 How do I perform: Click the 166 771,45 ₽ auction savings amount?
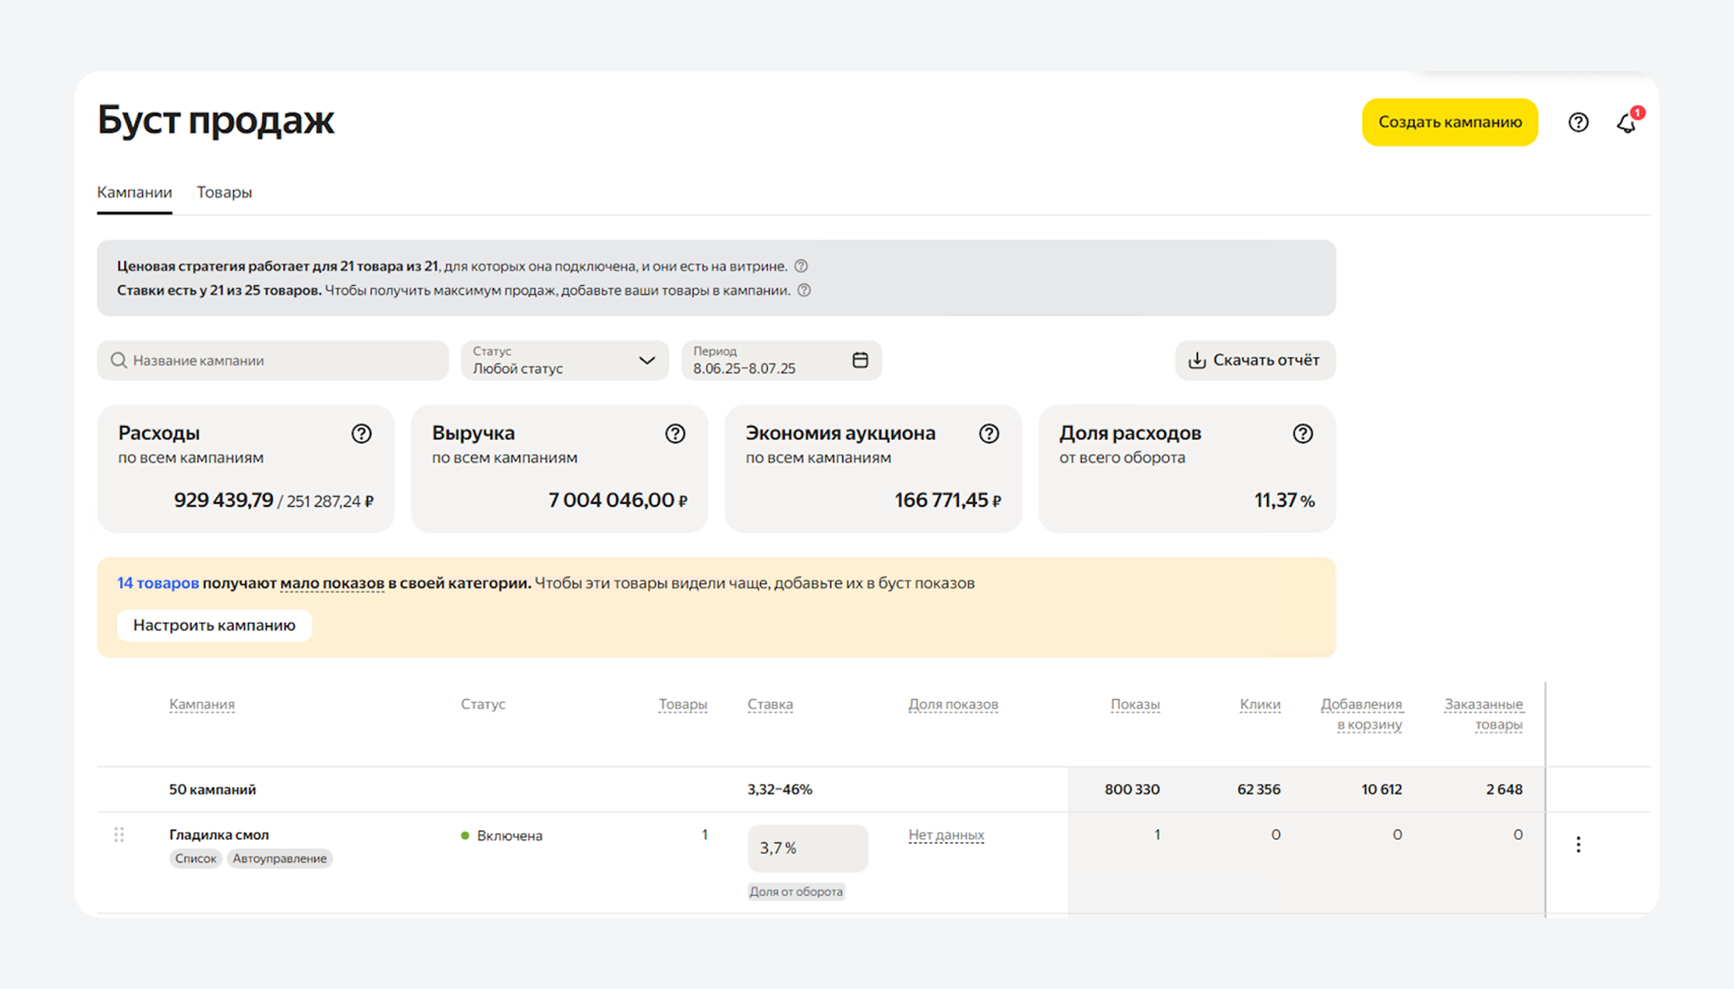948,500
